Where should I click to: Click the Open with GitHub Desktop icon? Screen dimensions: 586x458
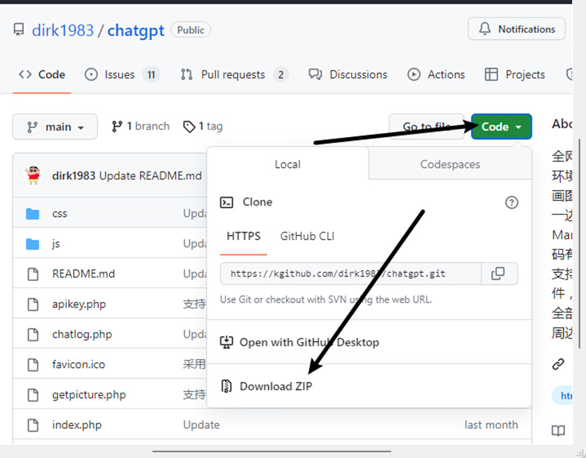click(227, 343)
